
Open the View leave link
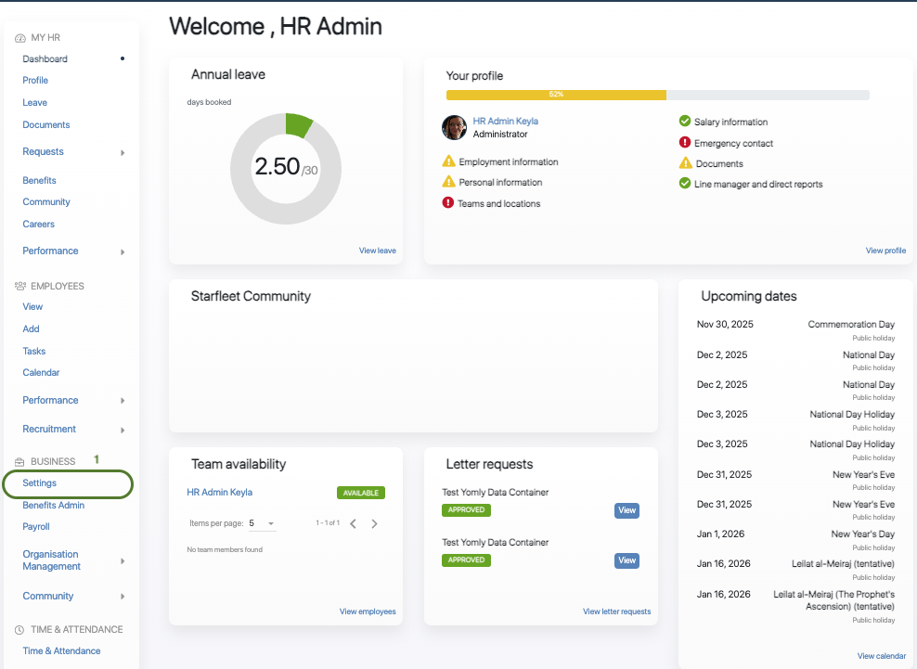(x=377, y=251)
